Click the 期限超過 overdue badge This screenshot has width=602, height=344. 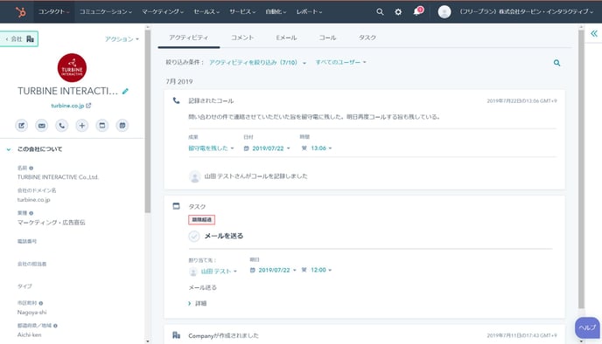(x=201, y=220)
